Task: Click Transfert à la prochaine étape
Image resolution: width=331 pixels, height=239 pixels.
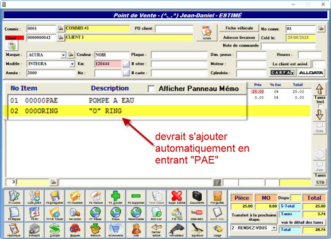Action: pos(253,217)
